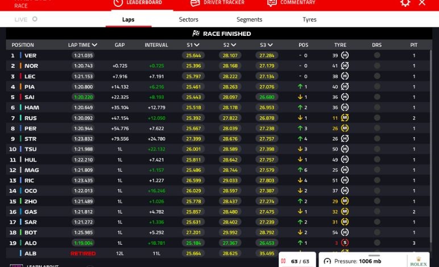The height and width of the screenshot is (267, 439).
Task: Click the hard tyre icon for VER
Action: point(345,56)
